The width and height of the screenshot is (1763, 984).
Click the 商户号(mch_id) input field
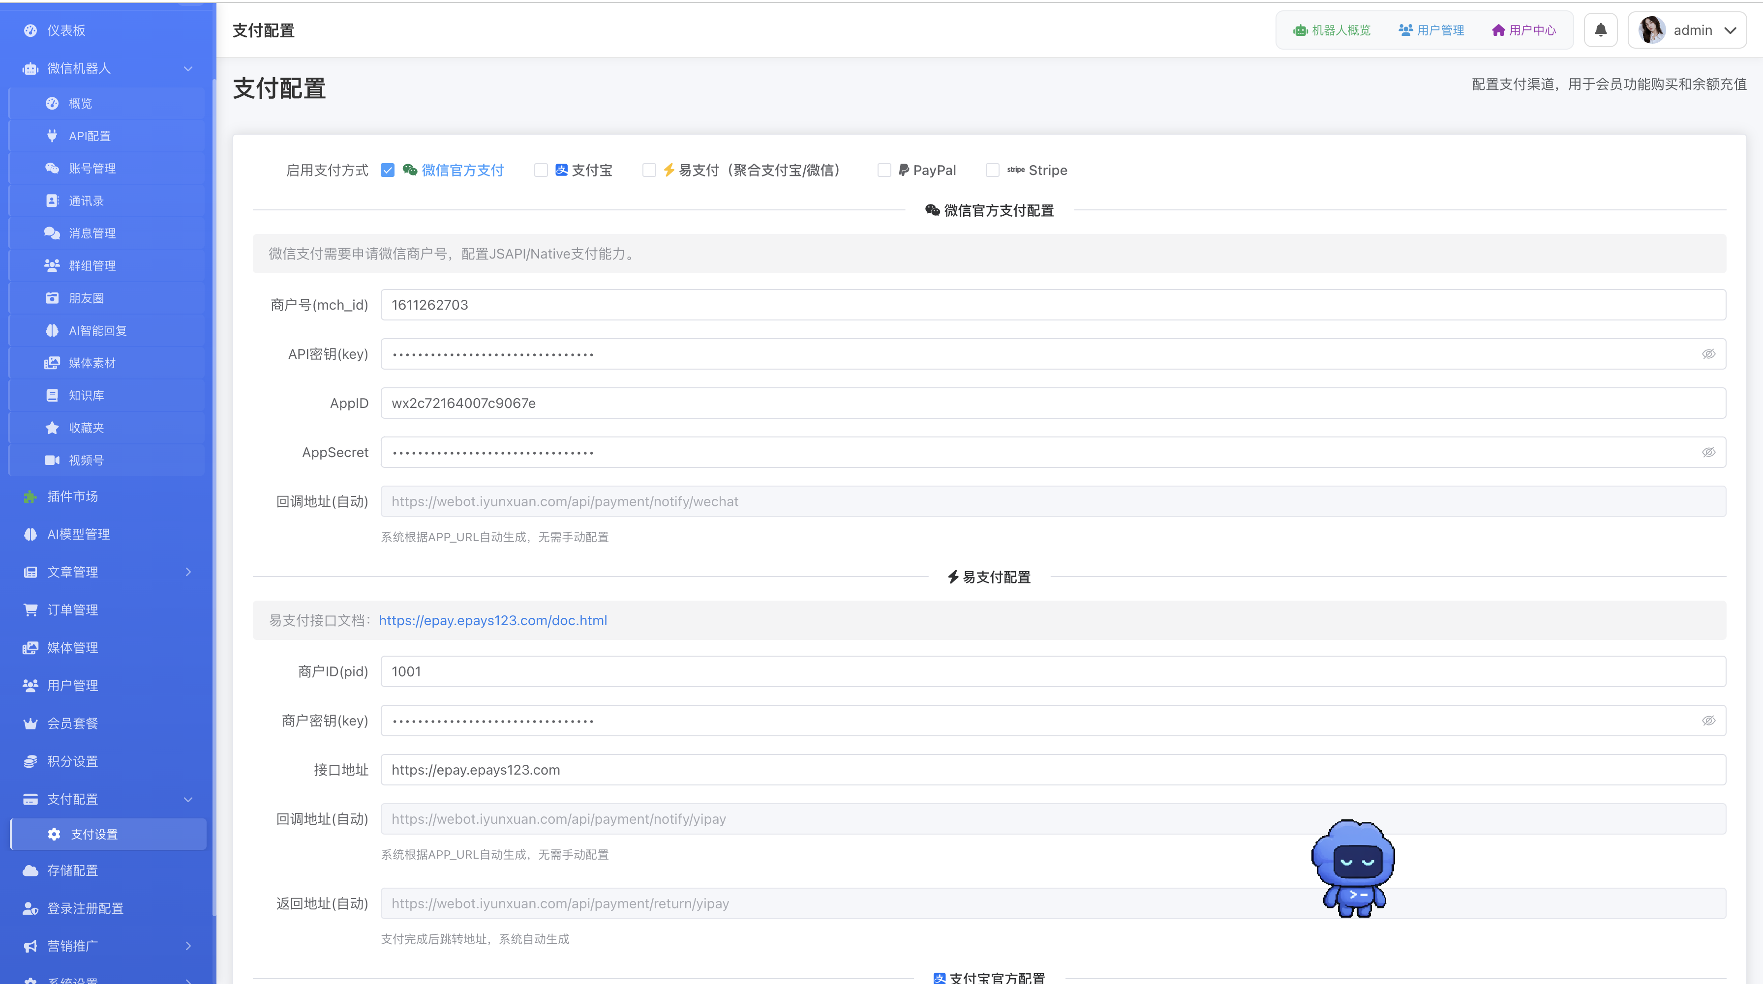tap(1053, 305)
